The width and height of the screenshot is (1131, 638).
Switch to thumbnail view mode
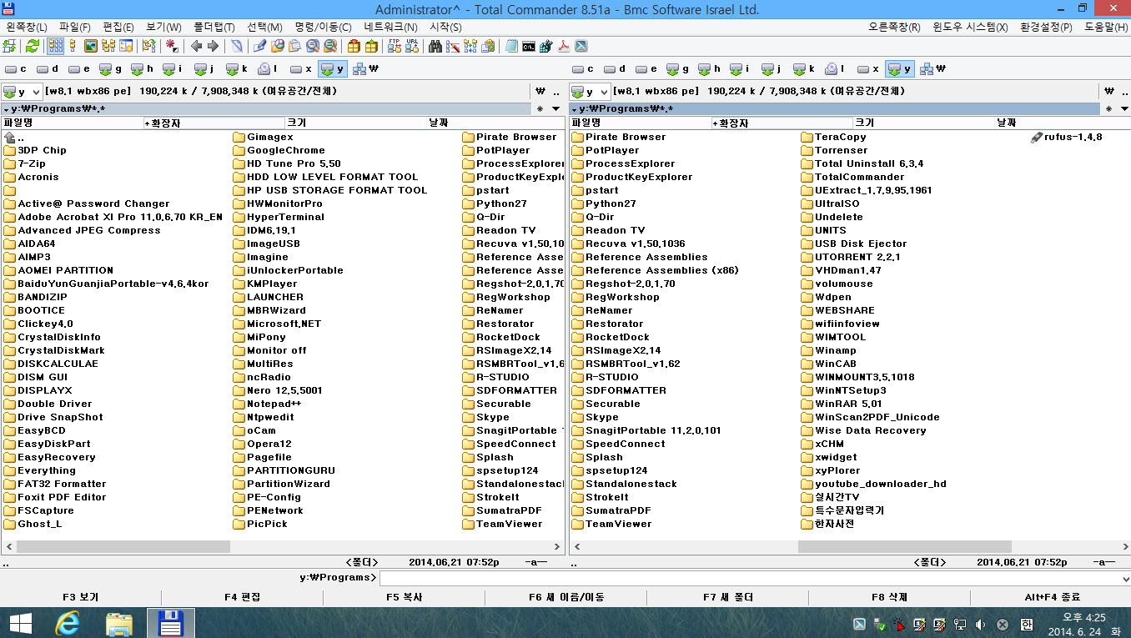click(91, 46)
